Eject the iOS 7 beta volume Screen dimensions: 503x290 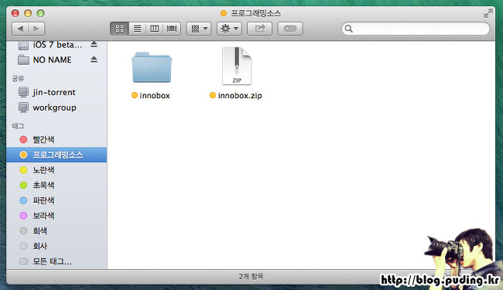(94, 44)
